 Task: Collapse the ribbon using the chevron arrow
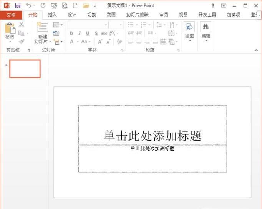click(256, 50)
